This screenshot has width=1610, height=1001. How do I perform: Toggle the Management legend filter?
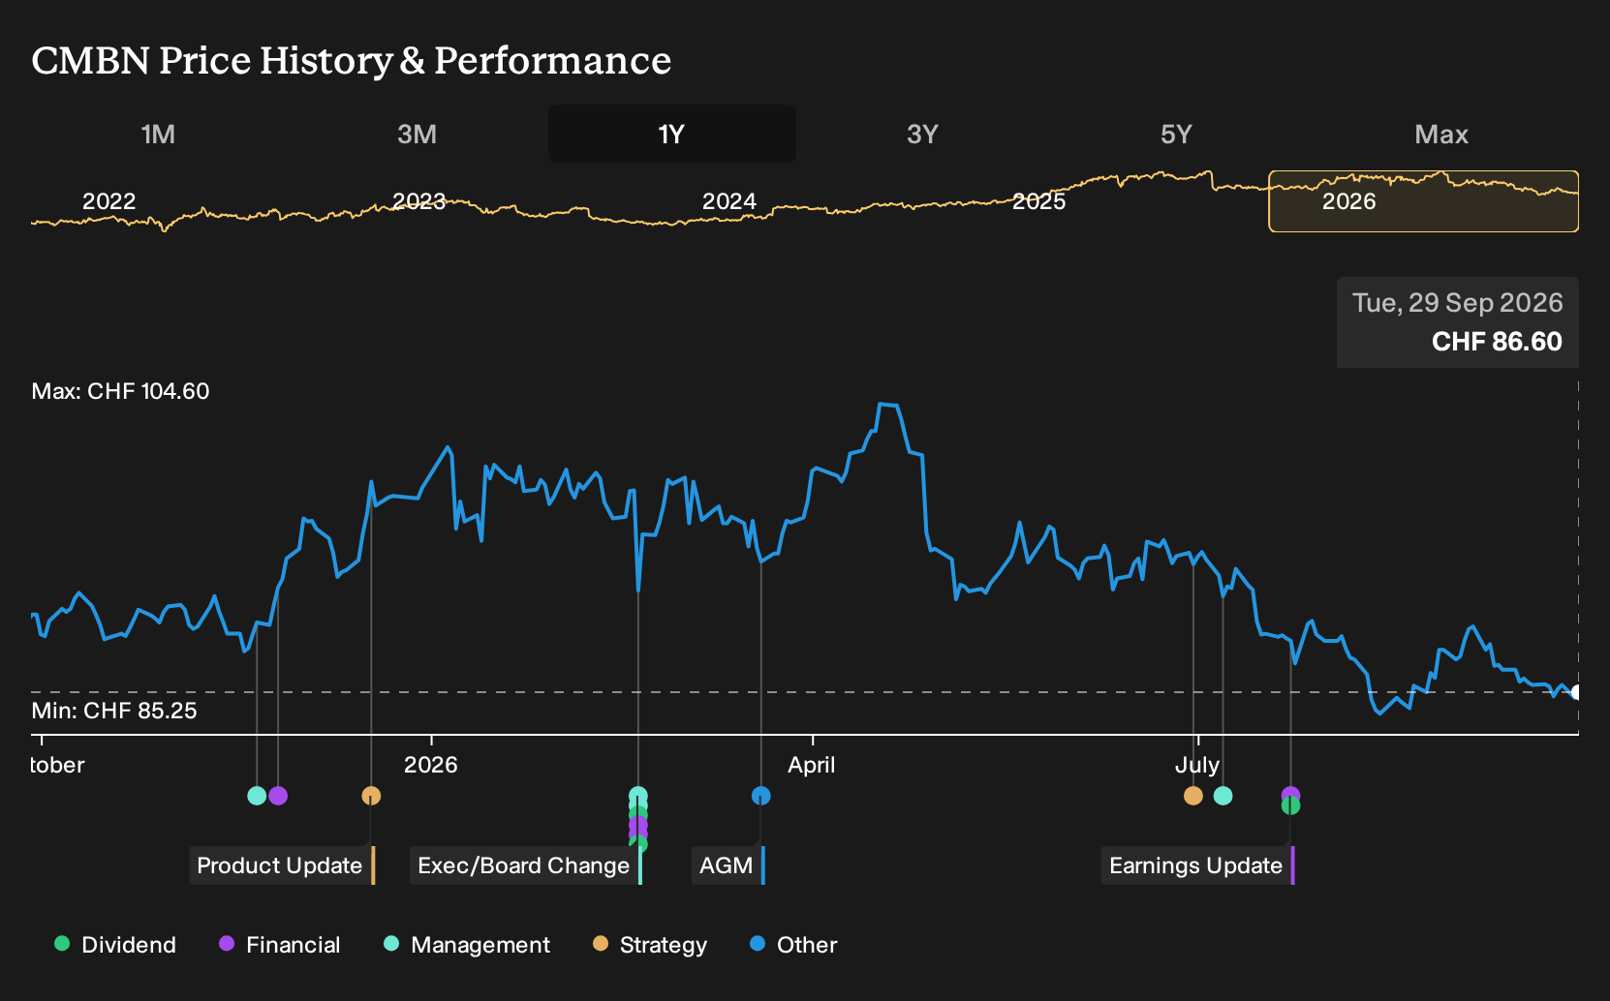(467, 945)
